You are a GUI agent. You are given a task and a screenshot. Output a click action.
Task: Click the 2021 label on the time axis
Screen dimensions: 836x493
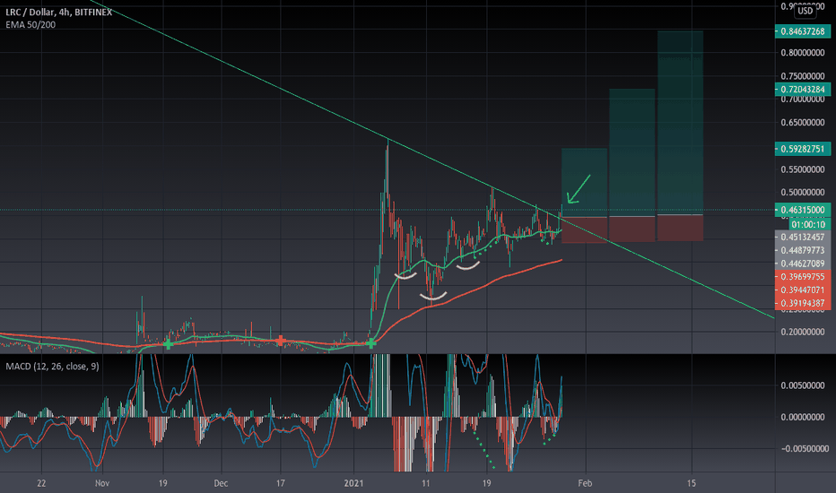click(353, 483)
